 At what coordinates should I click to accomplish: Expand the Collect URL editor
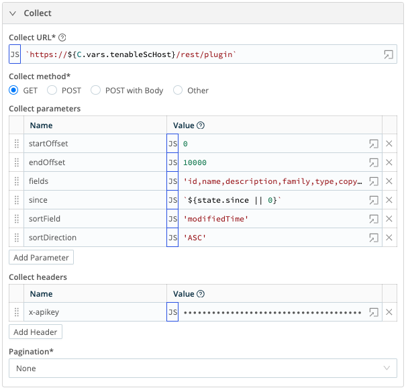coord(389,54)
